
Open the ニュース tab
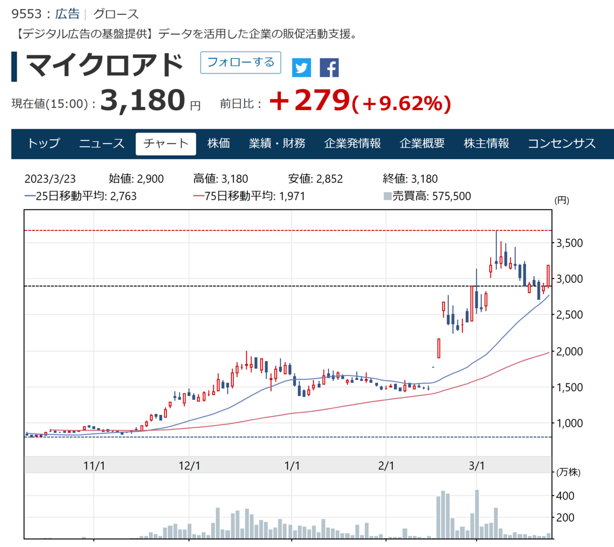point(101,143)
